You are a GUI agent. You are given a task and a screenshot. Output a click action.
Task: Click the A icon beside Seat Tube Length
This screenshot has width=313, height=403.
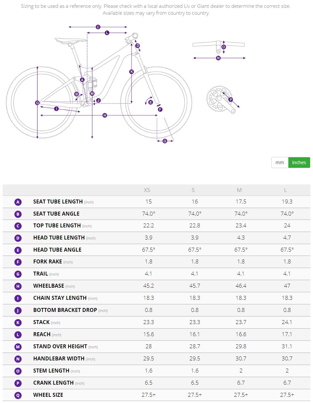tap(18, 202)
